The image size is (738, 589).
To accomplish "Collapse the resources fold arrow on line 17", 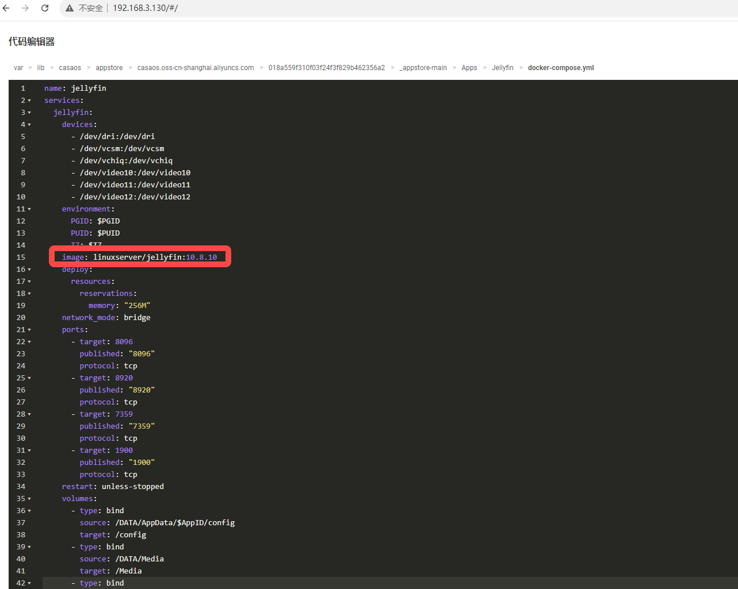I will point(28,281).
